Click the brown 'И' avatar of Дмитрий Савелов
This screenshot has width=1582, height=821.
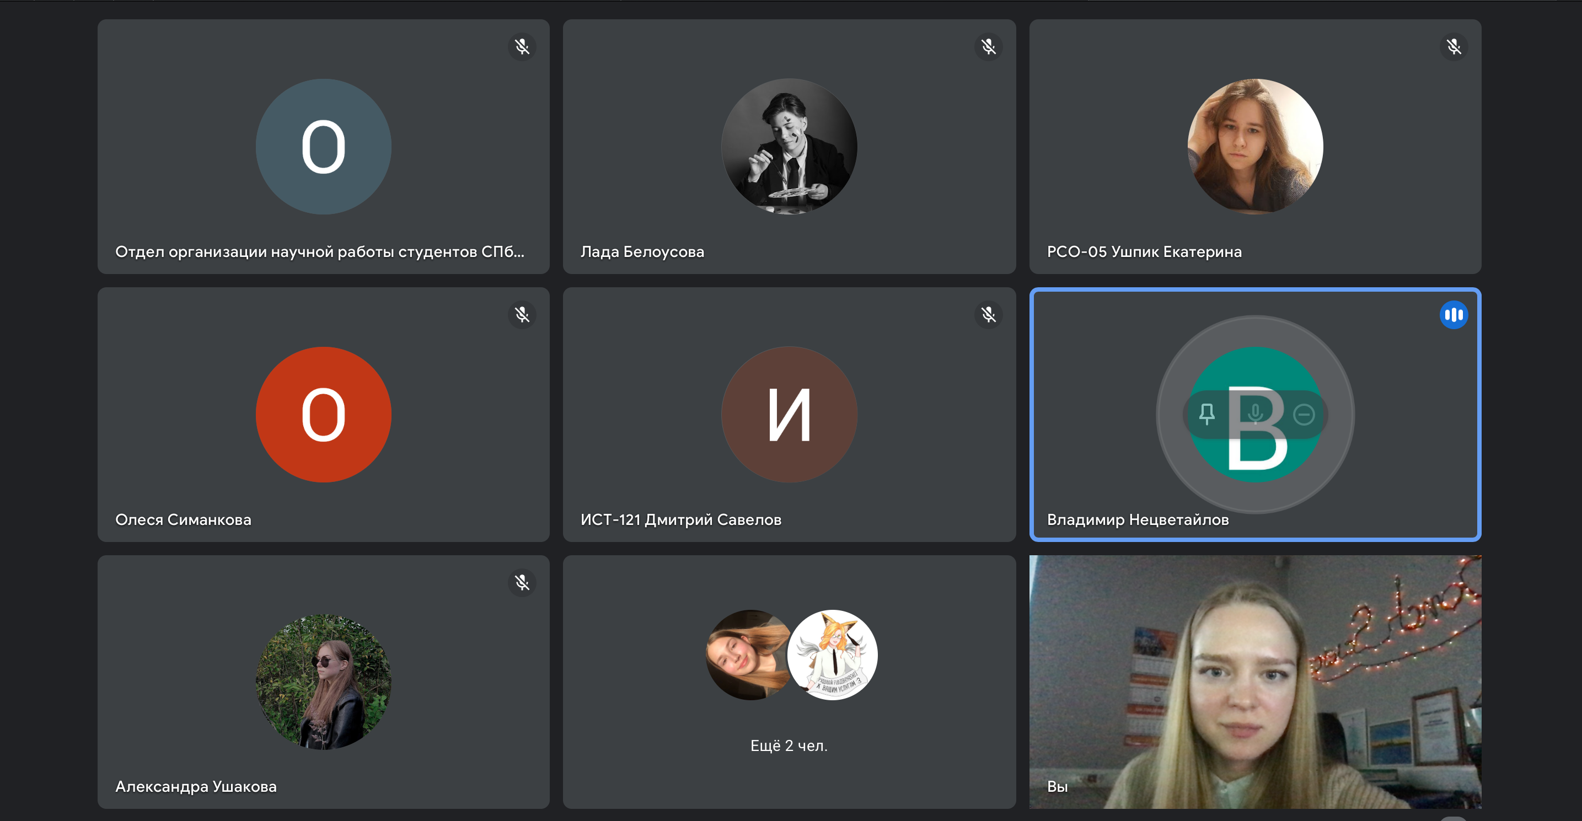[789, 415]
